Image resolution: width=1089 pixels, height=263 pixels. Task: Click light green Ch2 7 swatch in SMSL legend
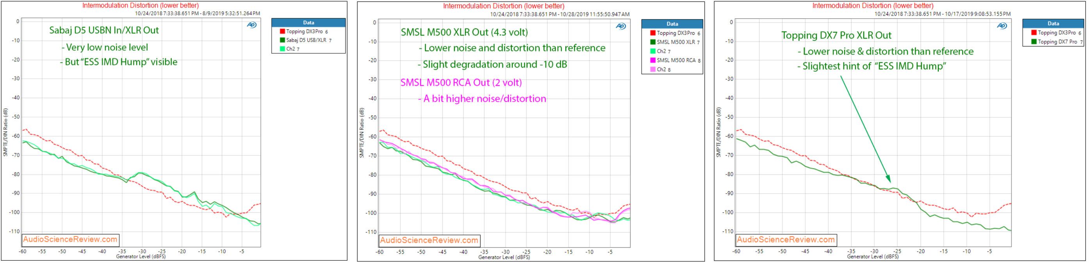[x=653, y=51]
